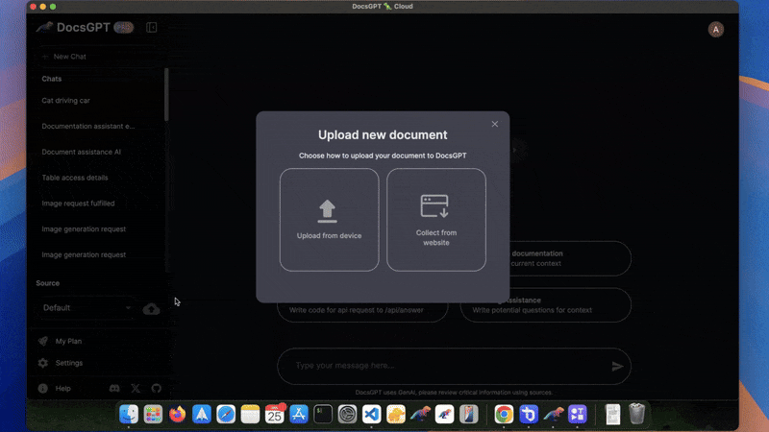This screenshot has width=769, height=432.
Task: Open the GitHub link icon
Action: (x=157, y=388)
